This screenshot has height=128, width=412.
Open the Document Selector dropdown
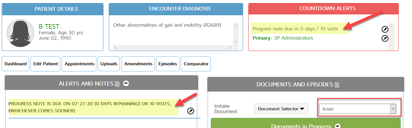click(x=281, y=109)
